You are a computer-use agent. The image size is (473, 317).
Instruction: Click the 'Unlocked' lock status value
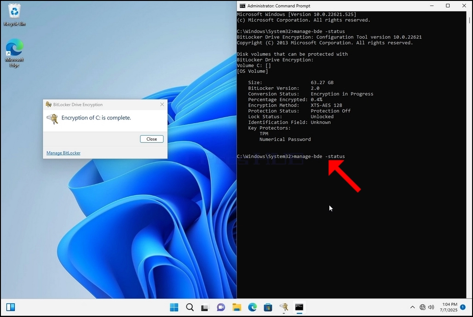pos(322,117)
